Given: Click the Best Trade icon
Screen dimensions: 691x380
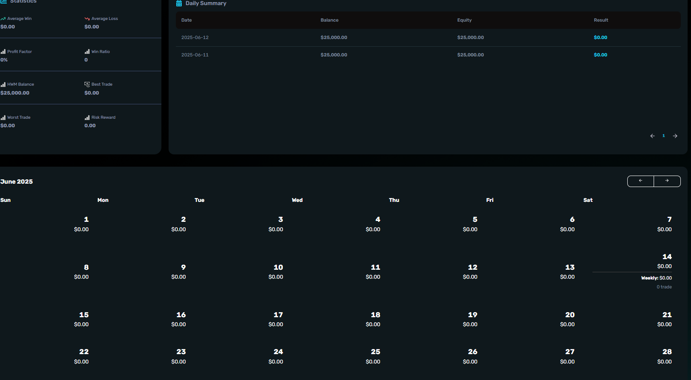Looking at the screenshot, I should pyautogui.click(x=87, y=84).
